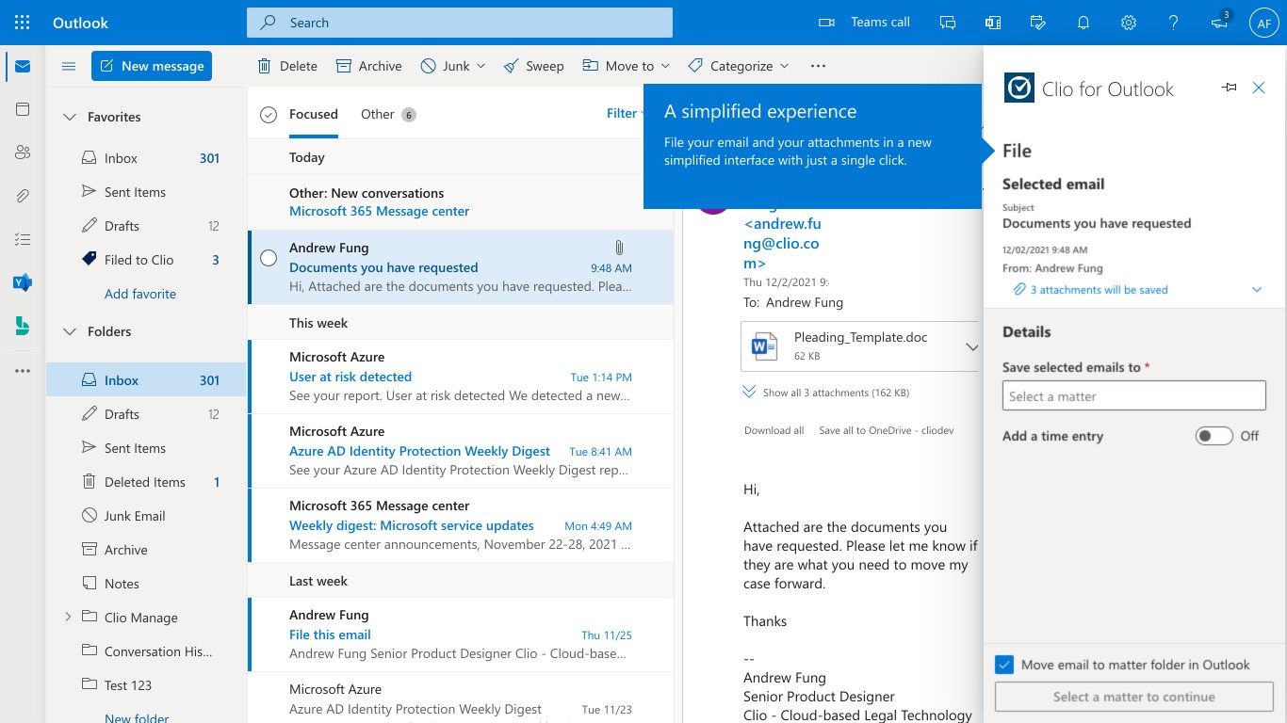Open the notifications bell
Screen dimensions: 1287x723
coord(1083,23)
